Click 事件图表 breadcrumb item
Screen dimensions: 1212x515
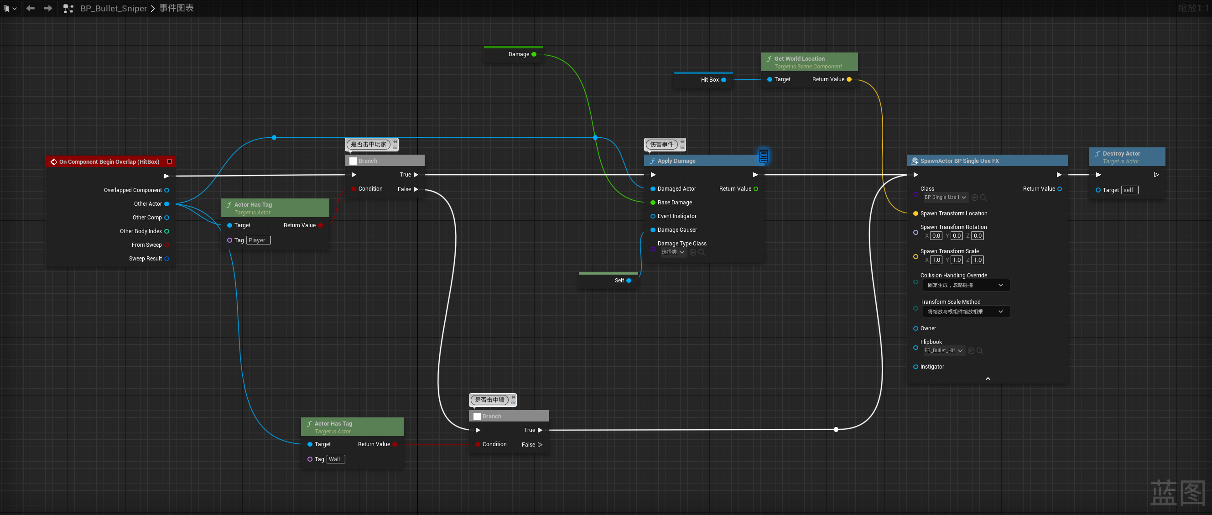[177, 9]
